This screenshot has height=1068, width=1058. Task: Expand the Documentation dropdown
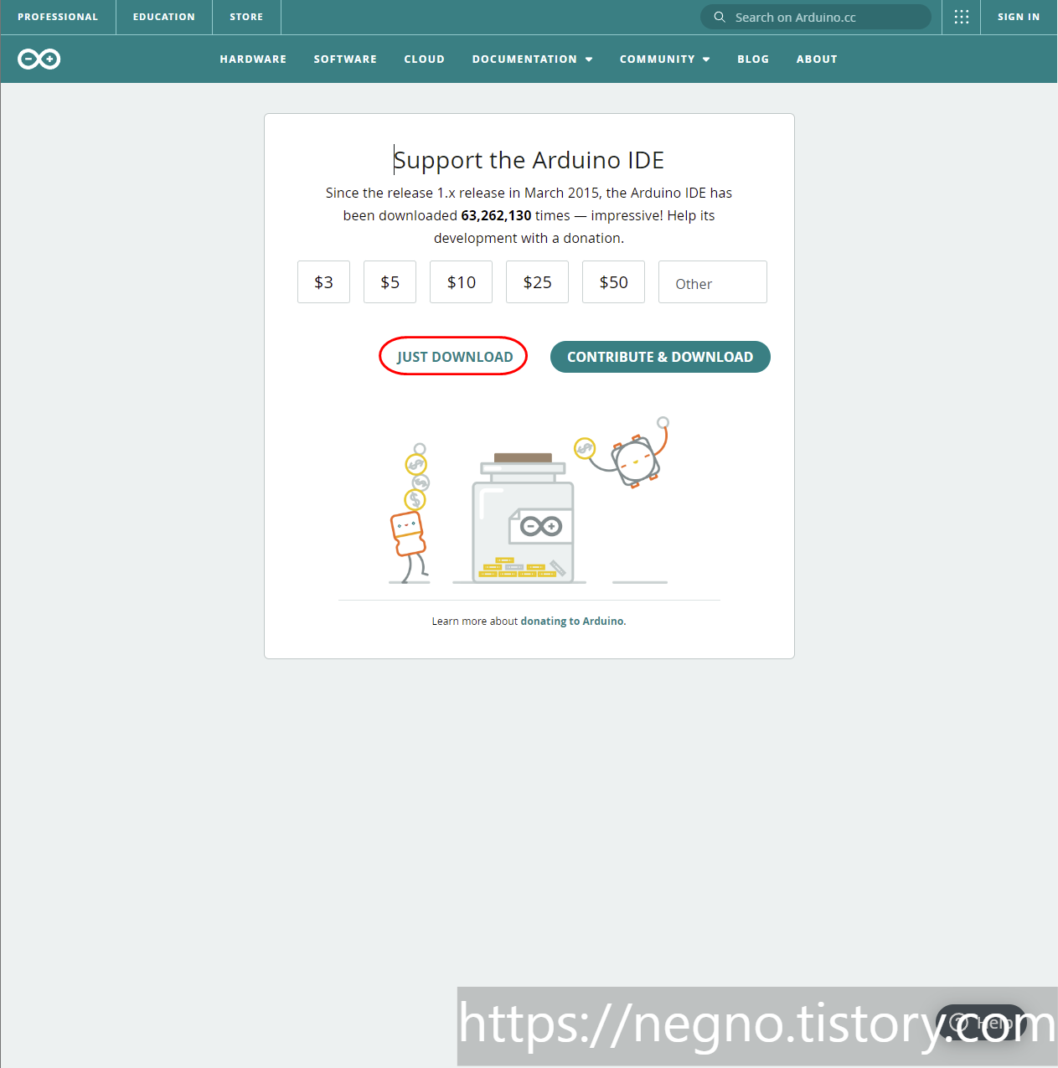pos(533,59)
